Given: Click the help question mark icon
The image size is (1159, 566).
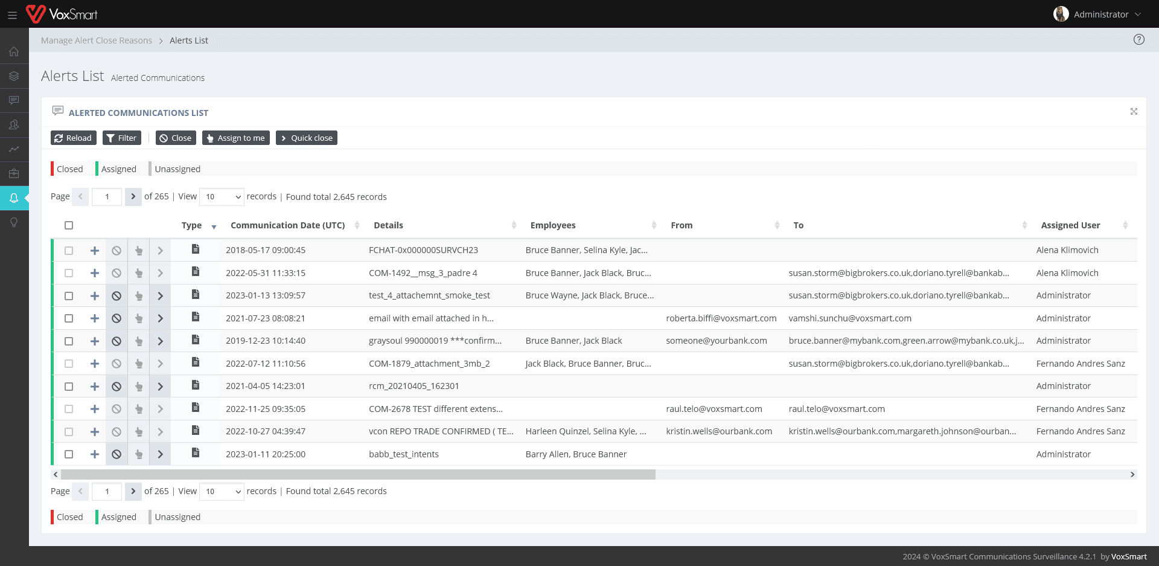Looking at the screenshot, I should pyautogui.click(x=1138, y=40).
